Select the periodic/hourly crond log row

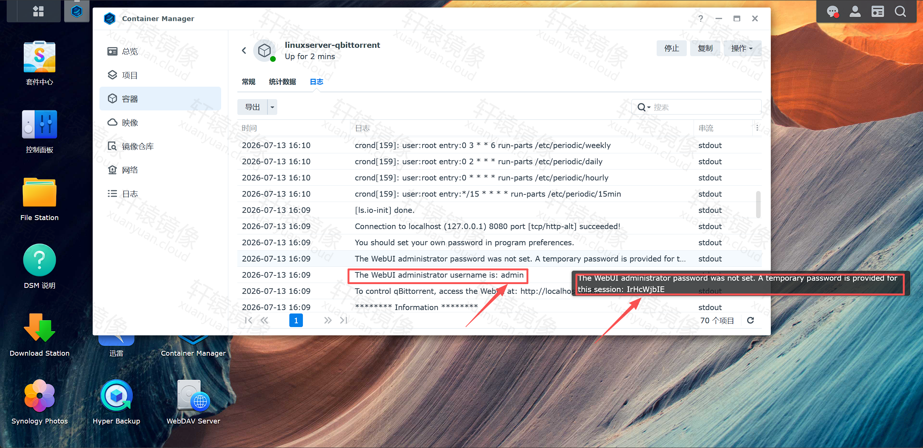500,178
